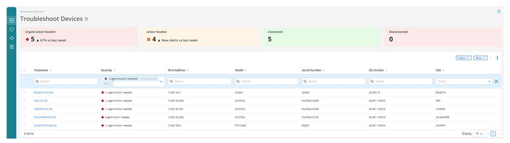
Task: Check the BOGOTA-MX-204 row checkbox
Action: click(x=24, y=92)
